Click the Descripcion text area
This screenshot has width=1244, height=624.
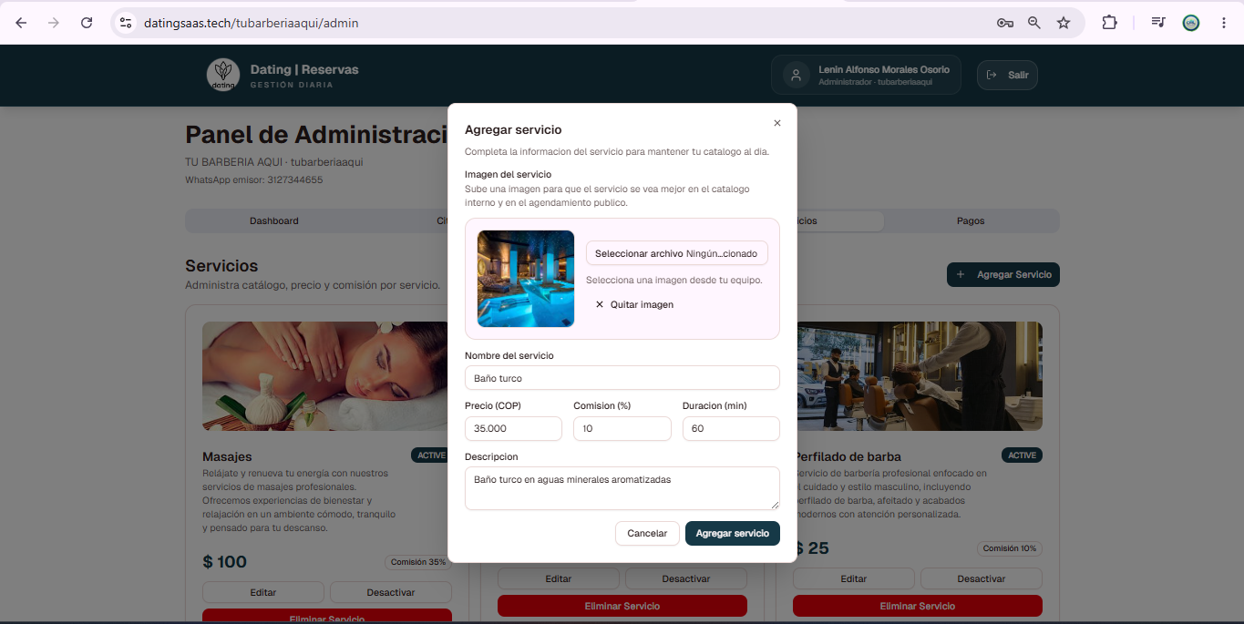click(x=622, y=488)
